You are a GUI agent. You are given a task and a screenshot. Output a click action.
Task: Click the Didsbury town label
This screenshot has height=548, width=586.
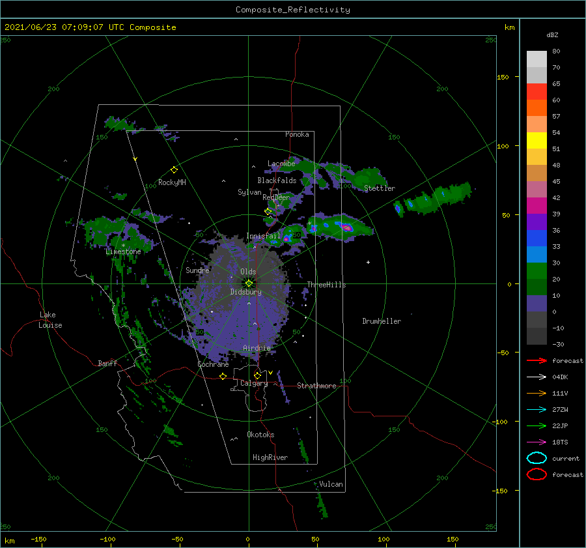pyautogui.click(x=246, y=292)
